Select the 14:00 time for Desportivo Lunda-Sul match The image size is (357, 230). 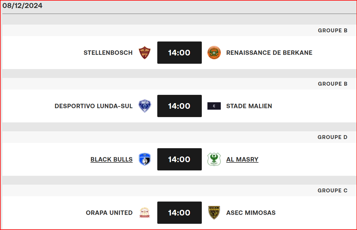[x=179, y=106]
